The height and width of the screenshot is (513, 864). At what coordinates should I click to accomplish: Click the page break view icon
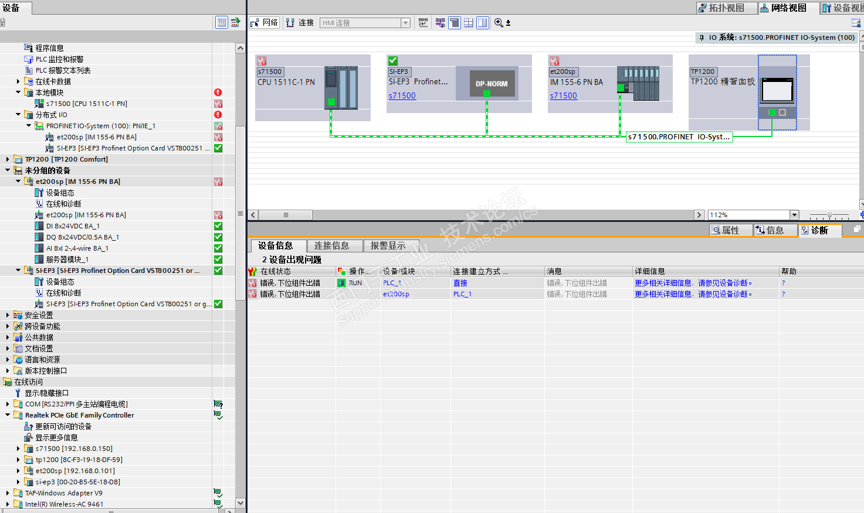tap(469, 23)
